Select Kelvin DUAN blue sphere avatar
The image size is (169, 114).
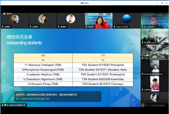[x=127, y=19]
